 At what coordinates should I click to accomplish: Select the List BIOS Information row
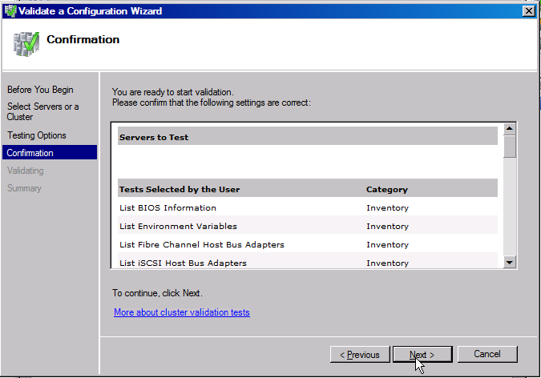(168, 208)
